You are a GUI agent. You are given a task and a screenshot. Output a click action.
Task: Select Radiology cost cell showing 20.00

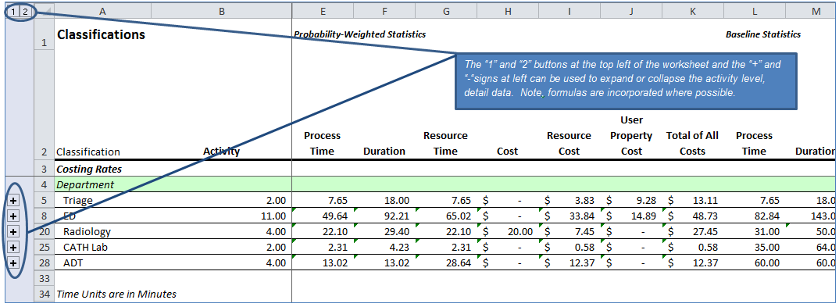(507, 231)
